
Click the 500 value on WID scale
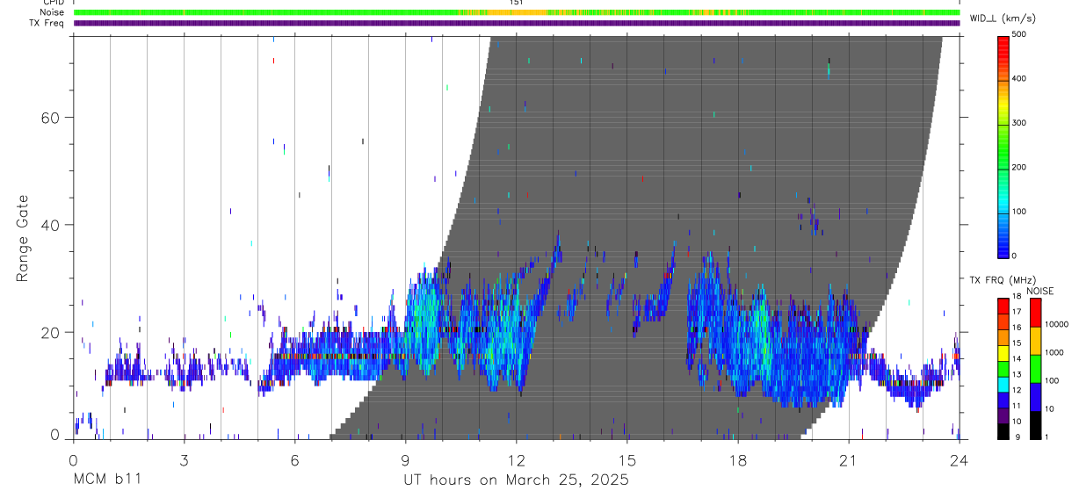(1019, 34)
